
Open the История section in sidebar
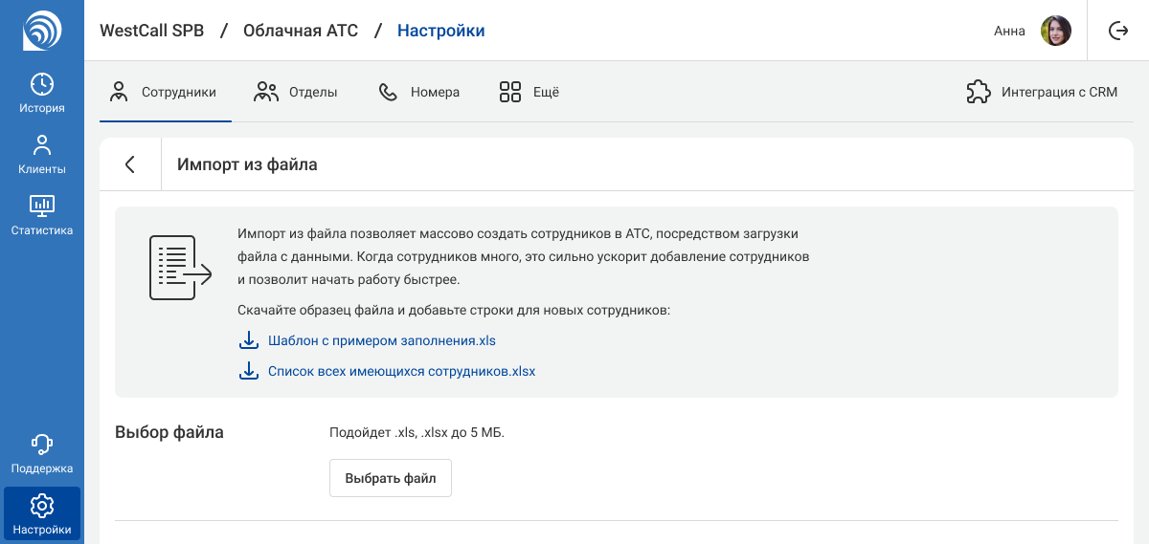coord(42,93)
